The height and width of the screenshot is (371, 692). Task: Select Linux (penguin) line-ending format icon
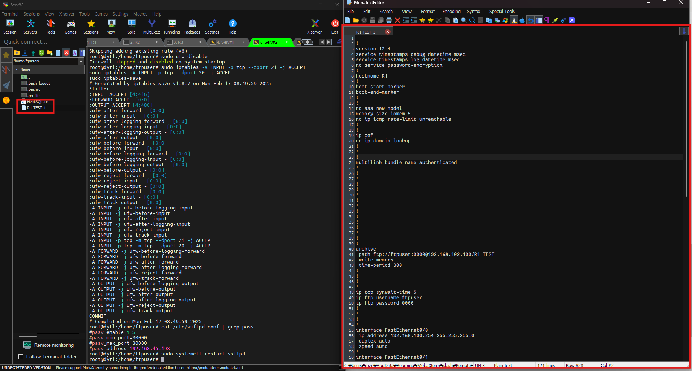click(x=514, y=20)
